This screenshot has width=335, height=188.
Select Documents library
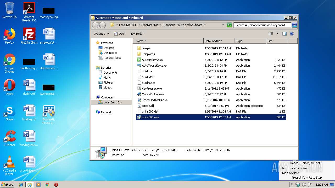110,73
